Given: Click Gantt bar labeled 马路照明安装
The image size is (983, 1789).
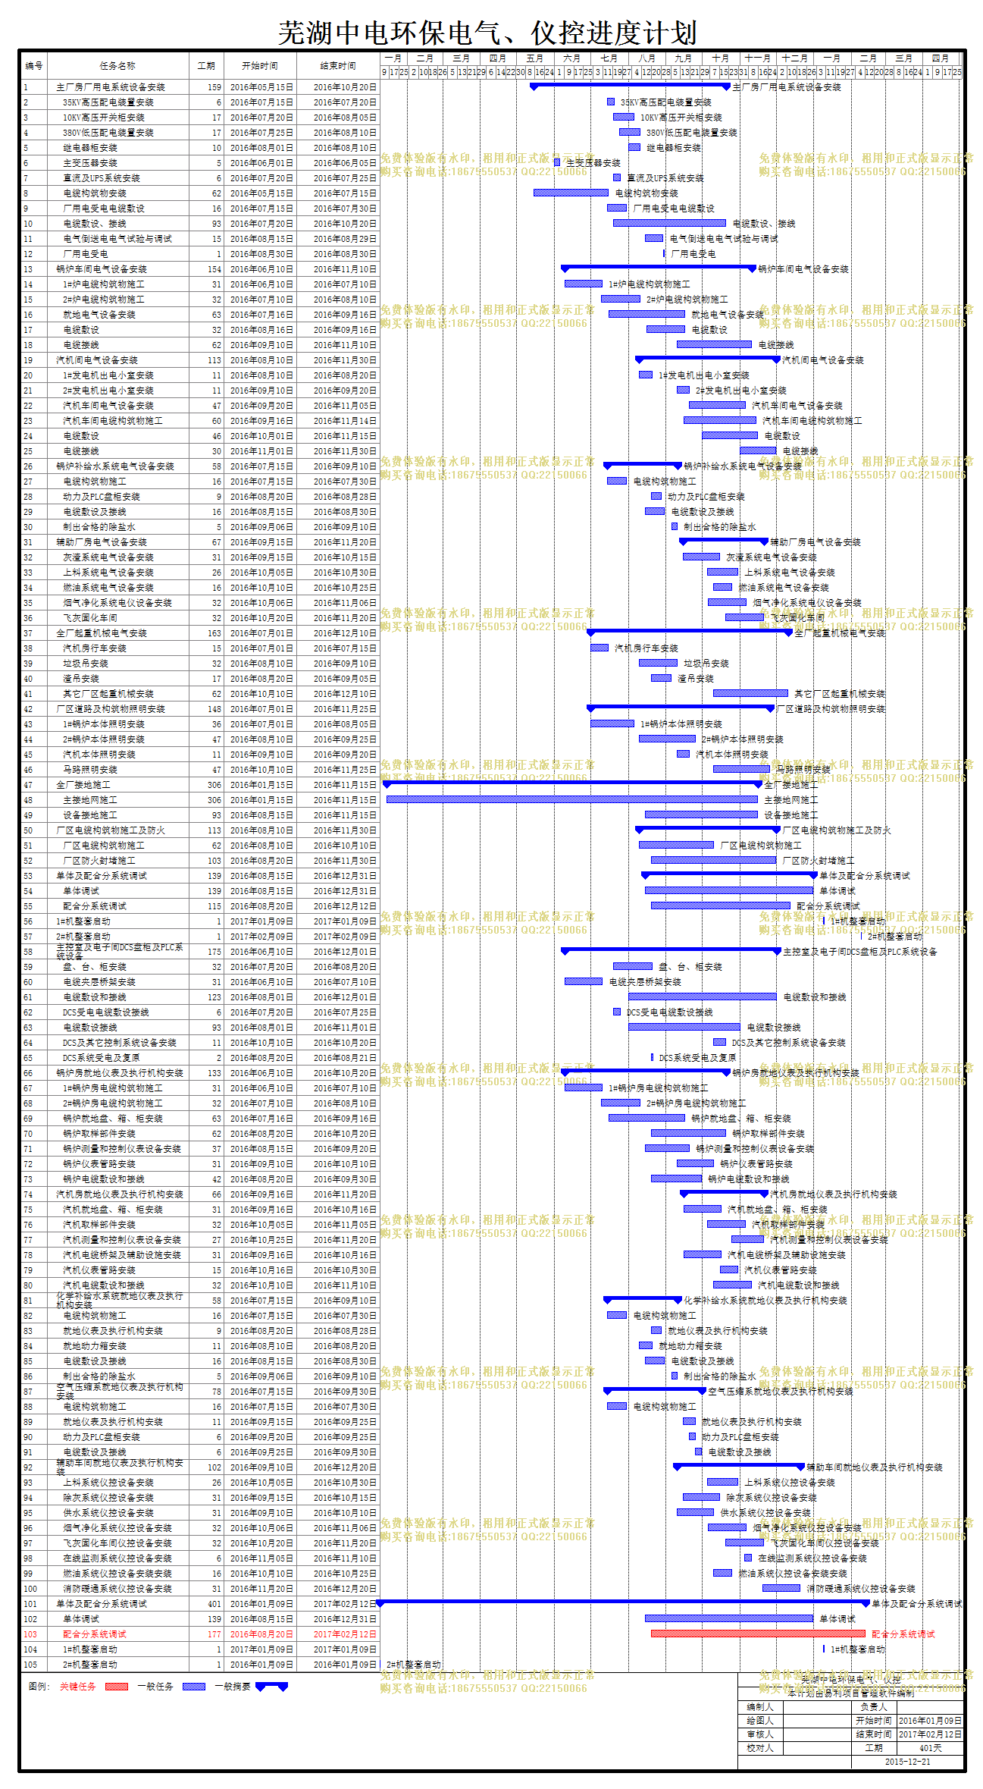Looking at the screenshot, I should point(741,769).
